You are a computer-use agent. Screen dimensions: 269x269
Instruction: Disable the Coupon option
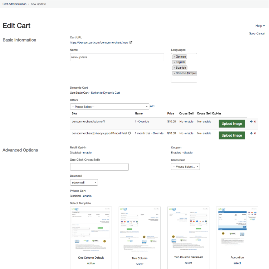tap(188, 153)
